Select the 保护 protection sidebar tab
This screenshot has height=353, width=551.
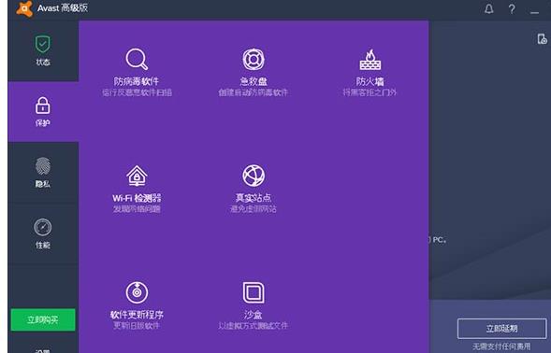click(43, 111)
